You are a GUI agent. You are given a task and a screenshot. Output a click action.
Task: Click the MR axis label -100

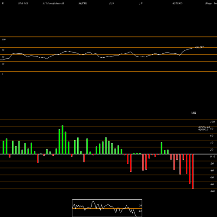tap(213, 191)
